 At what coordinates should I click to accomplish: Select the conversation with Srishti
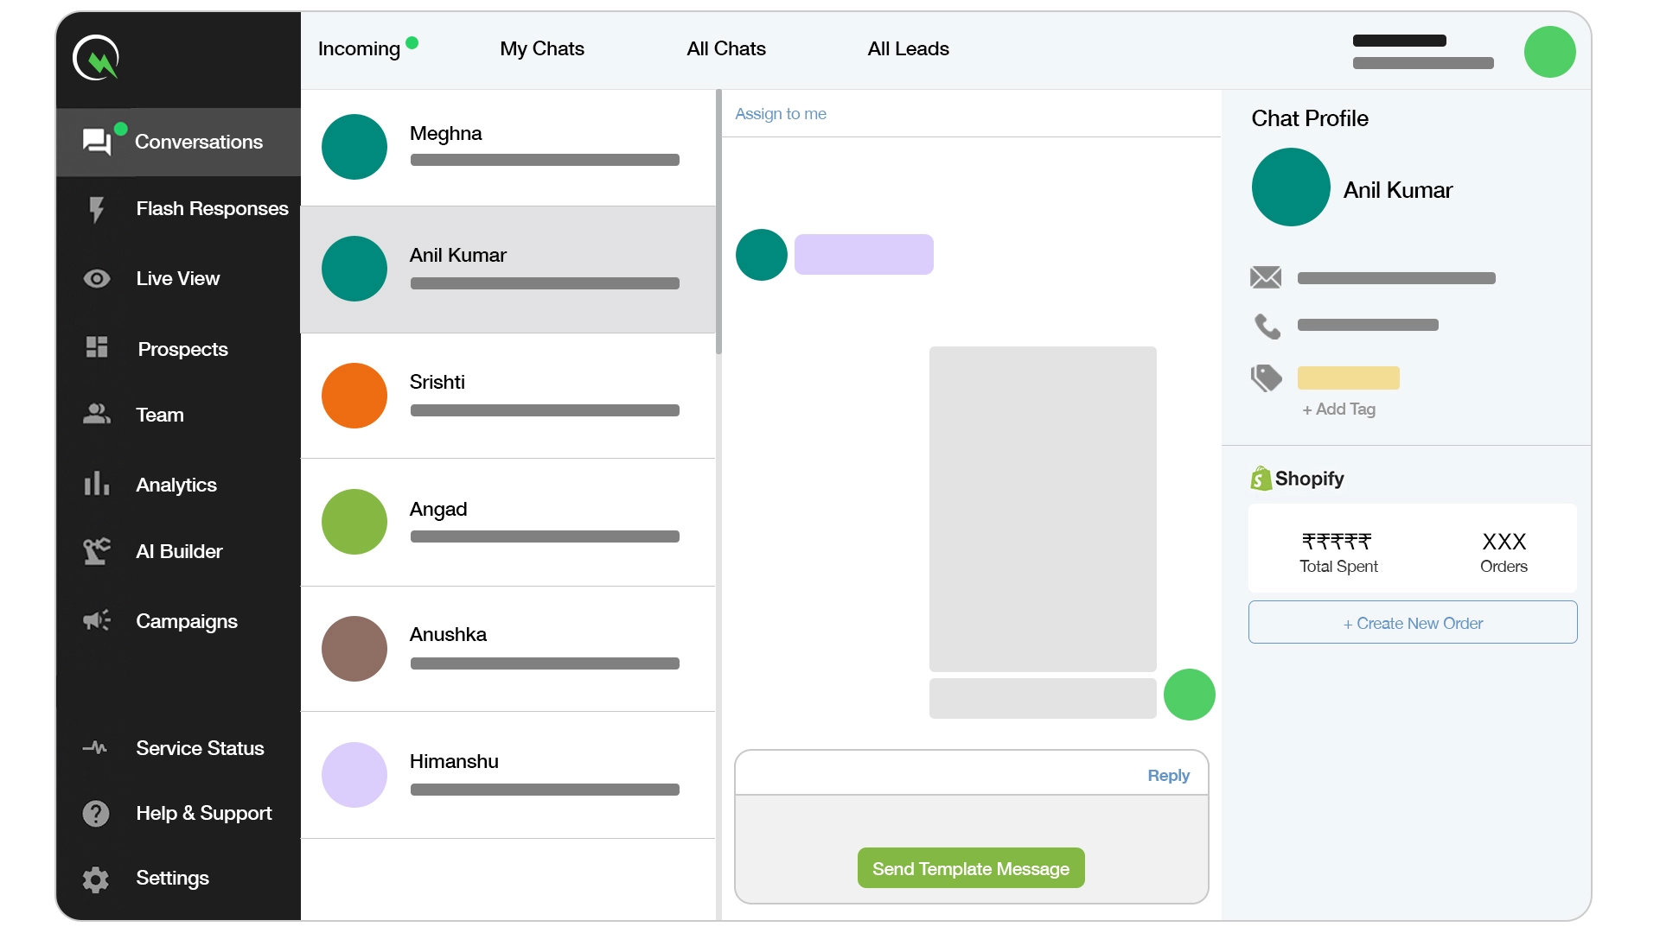pyautogui.click(x=508, y=396)
